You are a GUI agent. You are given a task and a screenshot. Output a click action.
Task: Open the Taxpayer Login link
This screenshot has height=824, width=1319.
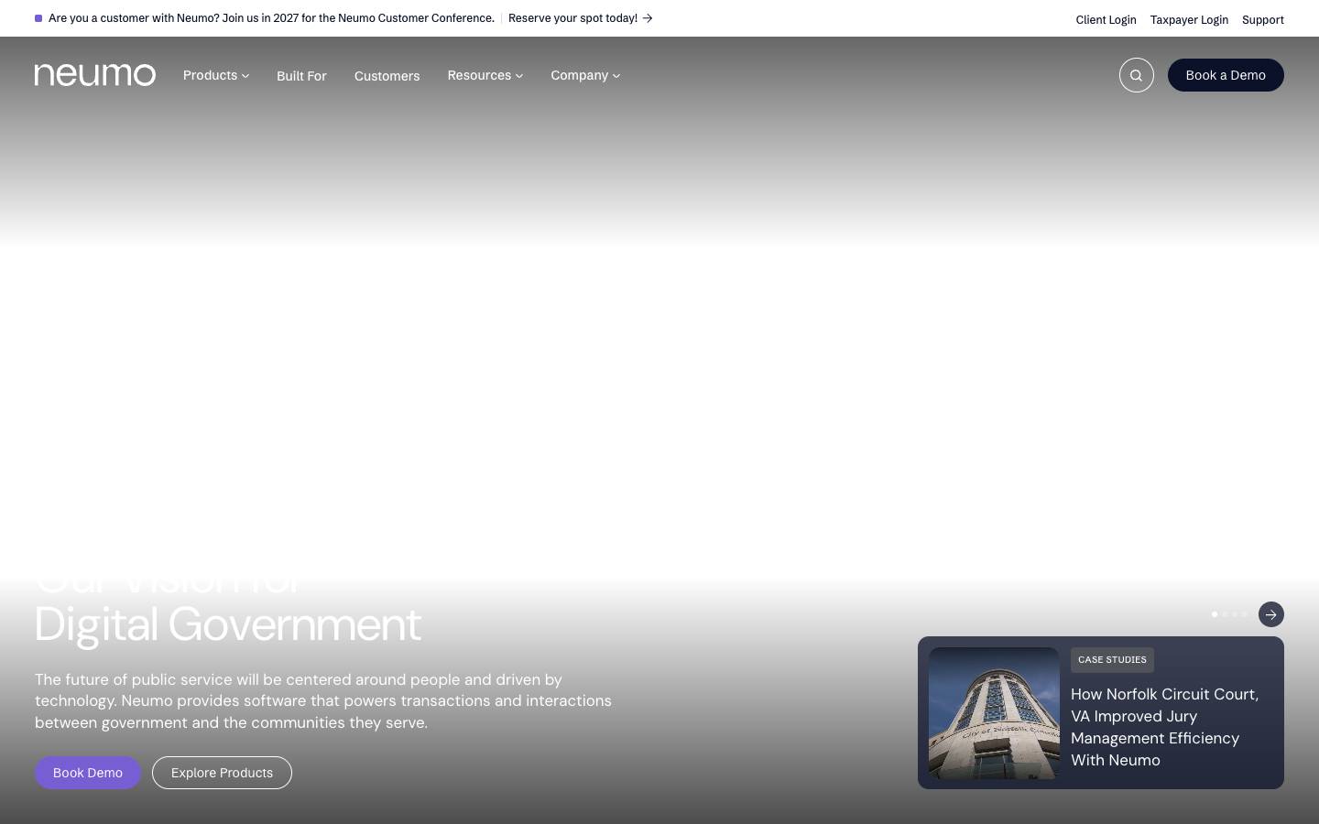[1189, 19]
